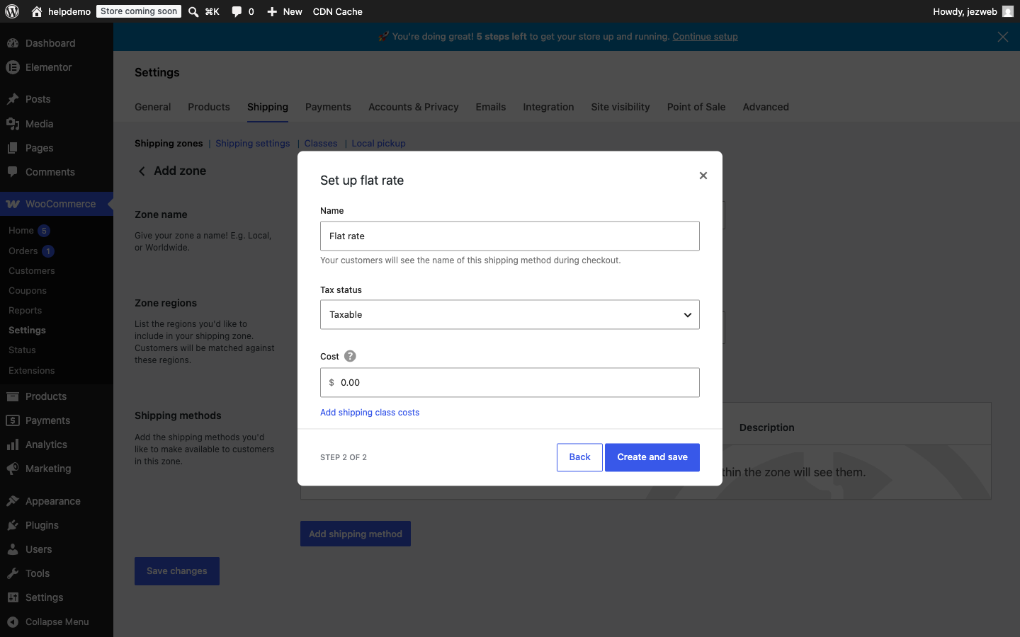
Task: Open the comments bubble icon in admin bar
Action: tap(237, 11)
